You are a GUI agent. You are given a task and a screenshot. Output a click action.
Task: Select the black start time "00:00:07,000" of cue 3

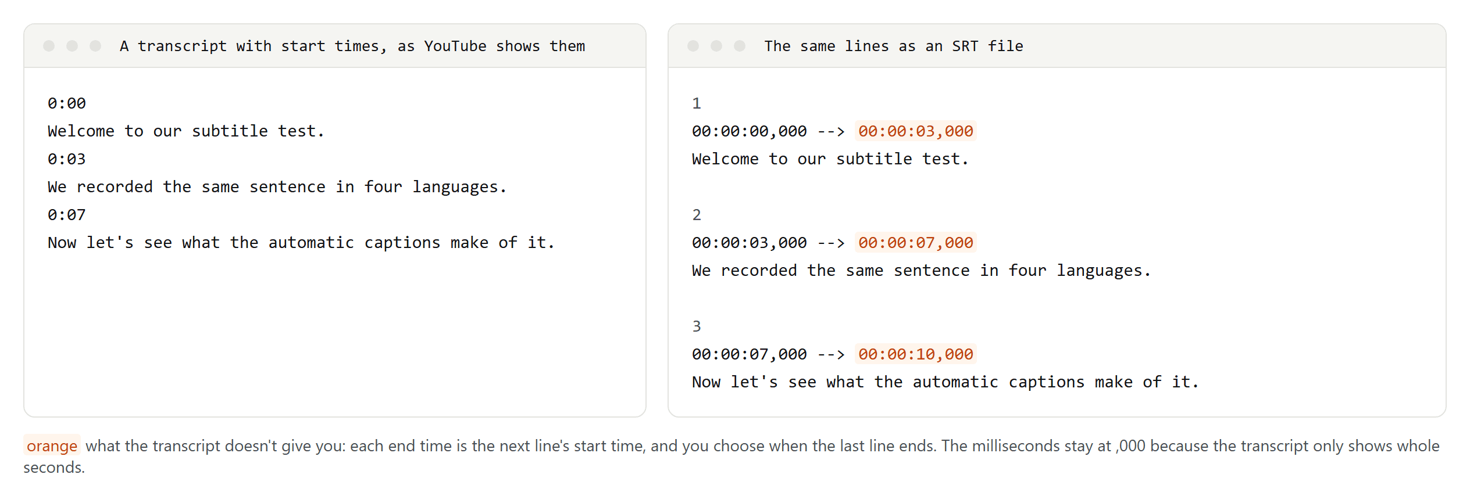click(x=750, y=354)
